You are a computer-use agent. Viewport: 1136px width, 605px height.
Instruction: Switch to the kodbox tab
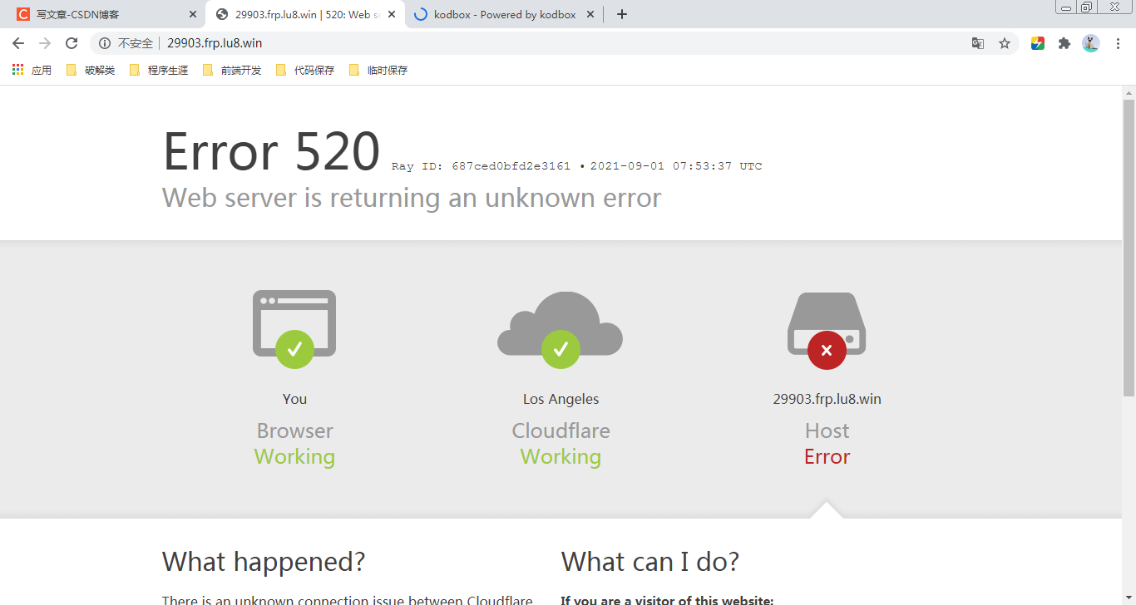point(503,14)
